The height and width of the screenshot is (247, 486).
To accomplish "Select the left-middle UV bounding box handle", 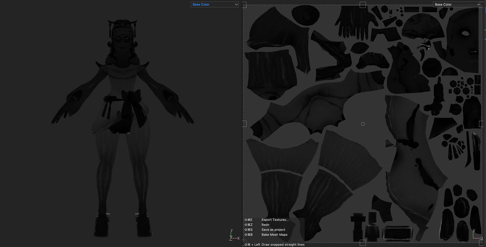I will click(244, 124).
